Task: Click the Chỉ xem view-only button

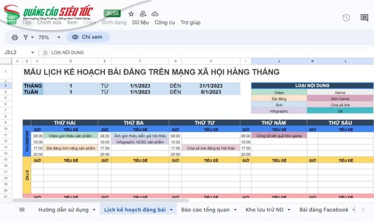Action: [88, 37]
